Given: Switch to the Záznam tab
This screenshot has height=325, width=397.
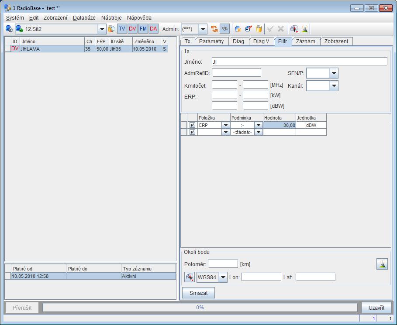Looking at the screenshot, I should click(x=306, y=41).
